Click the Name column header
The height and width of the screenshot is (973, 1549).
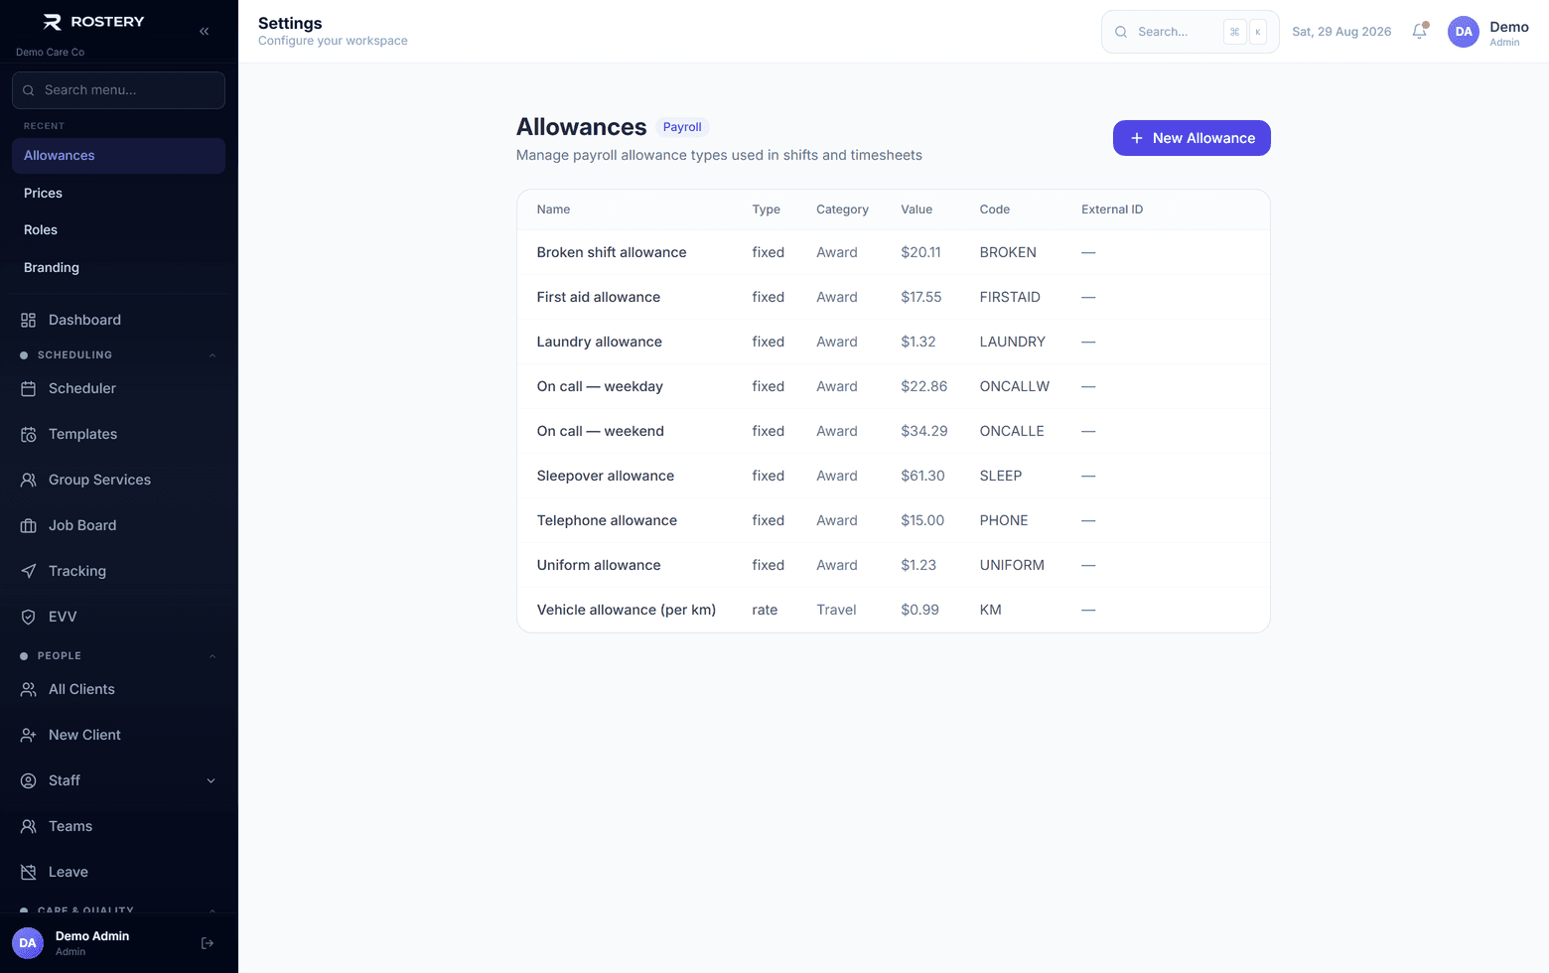pyautogui.click(x=554, y=209)
